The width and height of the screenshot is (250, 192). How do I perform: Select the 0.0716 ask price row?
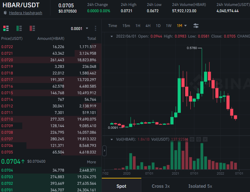(x=51, y=86)
